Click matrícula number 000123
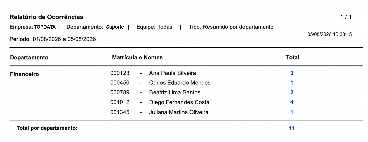The width and height of the screenshot is (368, 142). [120, 73]
